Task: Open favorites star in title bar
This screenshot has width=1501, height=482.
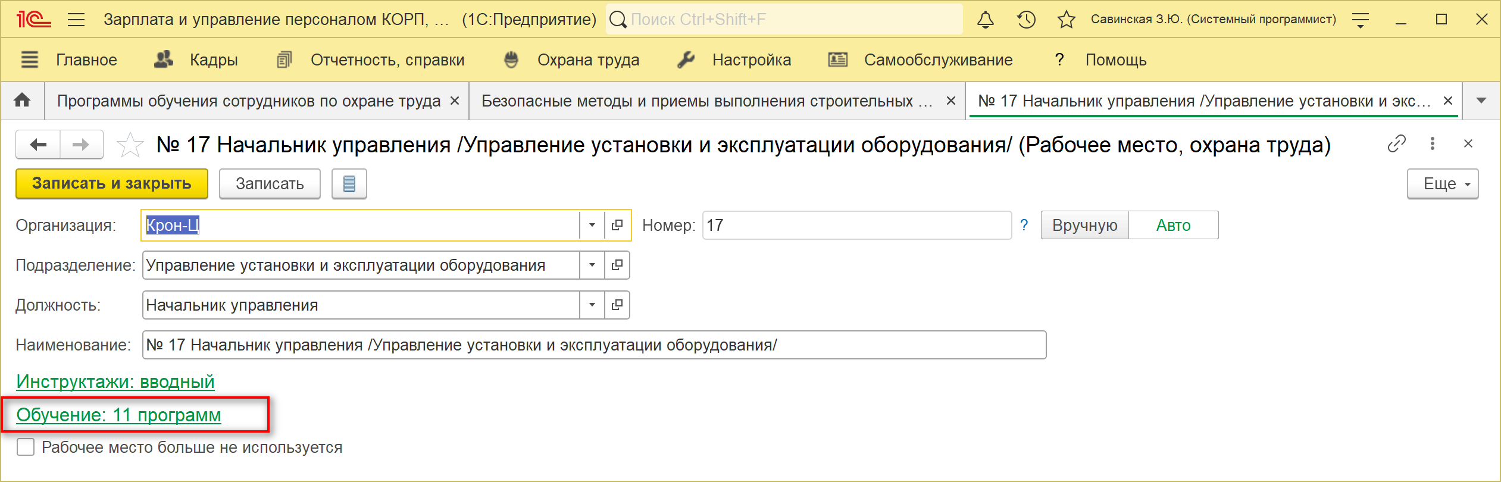Action: click(1066, 20)
